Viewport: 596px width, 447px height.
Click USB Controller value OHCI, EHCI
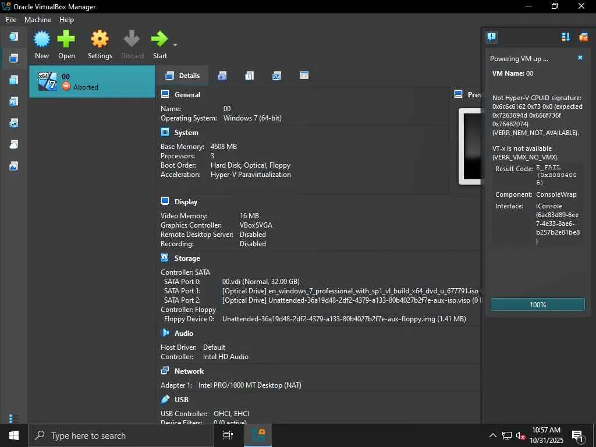232,414
